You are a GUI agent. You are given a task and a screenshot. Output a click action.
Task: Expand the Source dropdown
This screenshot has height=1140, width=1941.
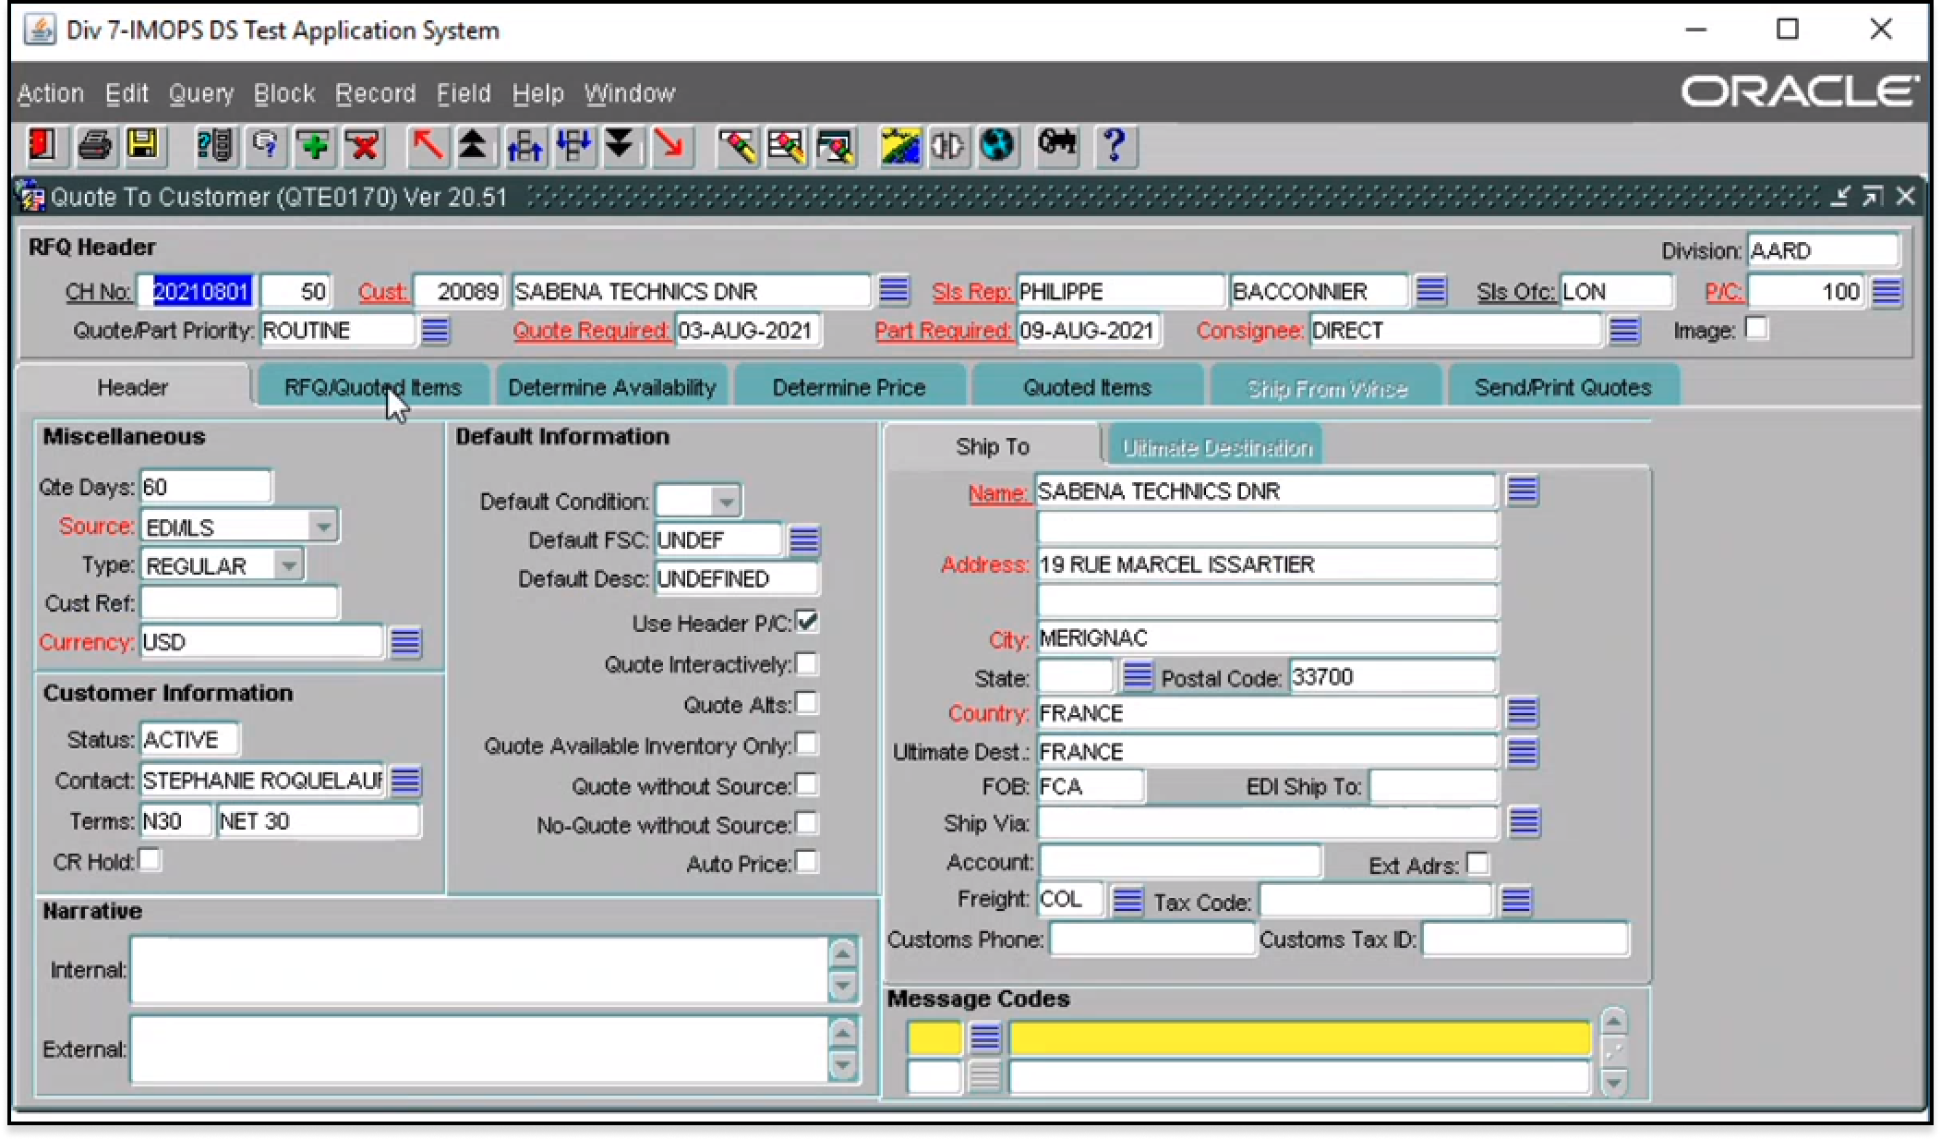tap(323, 527)
